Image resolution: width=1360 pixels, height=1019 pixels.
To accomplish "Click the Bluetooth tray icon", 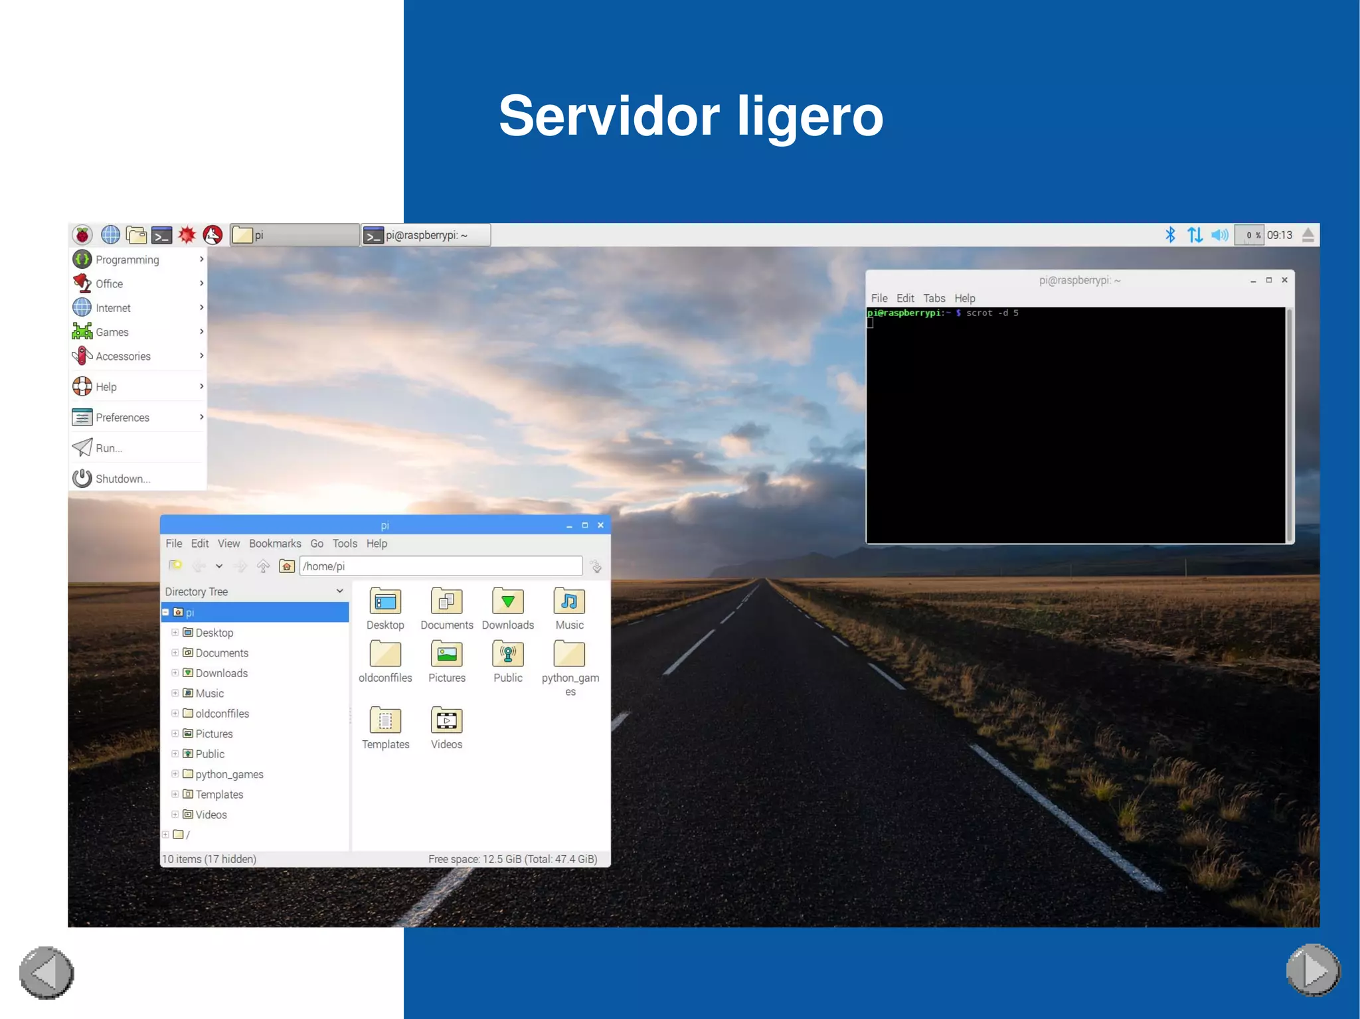I will point(1170,235).
